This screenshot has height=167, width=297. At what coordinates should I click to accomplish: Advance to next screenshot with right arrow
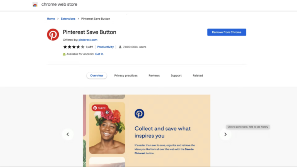225,134
